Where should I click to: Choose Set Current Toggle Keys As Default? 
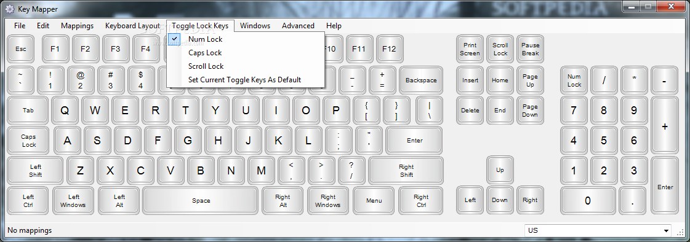pos(246,80)
